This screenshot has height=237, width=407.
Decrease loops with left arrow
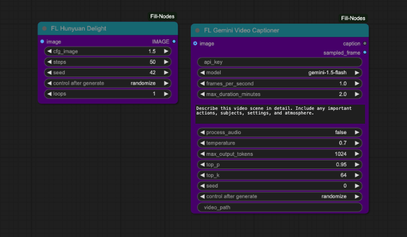point(49,94)
